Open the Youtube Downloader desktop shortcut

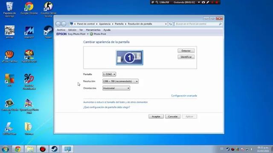[x=29, y=82]
